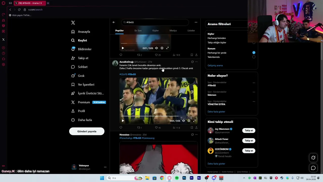Open İçerik Üreticisi Stüdyosu
Viewport: 323px width, 182px height.
[87, 93]
